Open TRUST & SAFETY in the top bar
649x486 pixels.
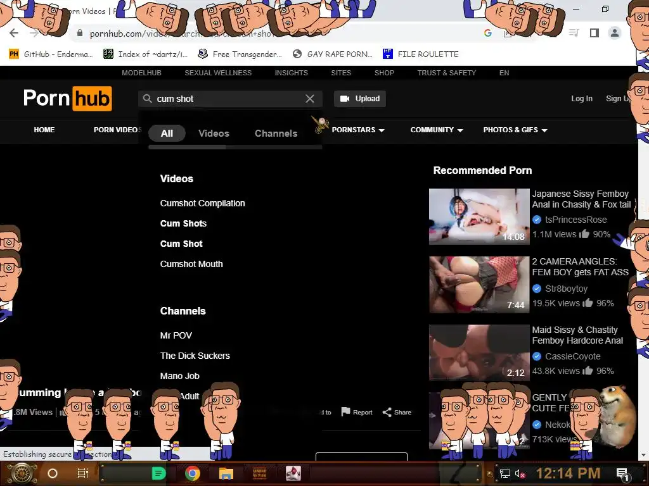(x=447, y=73)
